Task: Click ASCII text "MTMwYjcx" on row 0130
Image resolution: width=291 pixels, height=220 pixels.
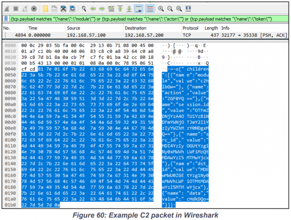Action: (198, 158)
